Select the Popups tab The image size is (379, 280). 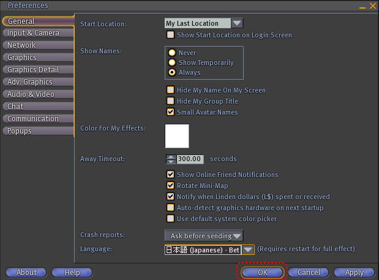click(x=38, y=131)
